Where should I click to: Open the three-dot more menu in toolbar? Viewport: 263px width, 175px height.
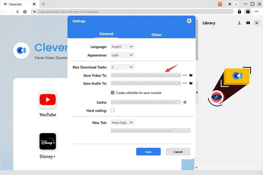coord(256,11)
